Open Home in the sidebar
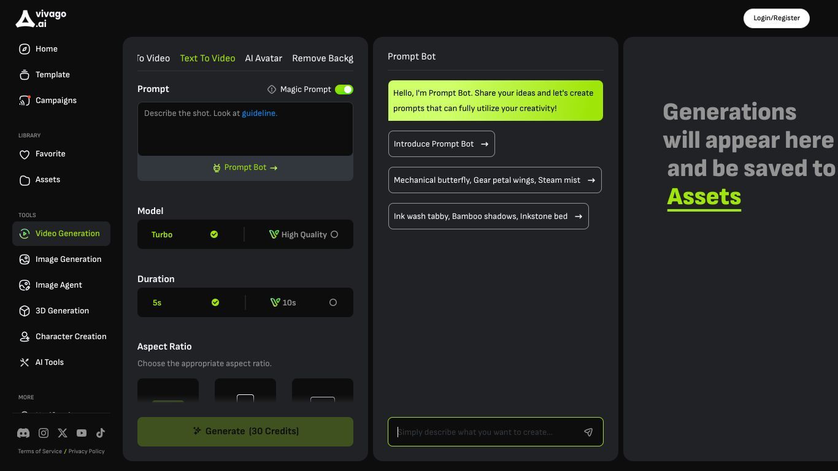The width and height of the screenshot is (838, 471). click(61, 49)
